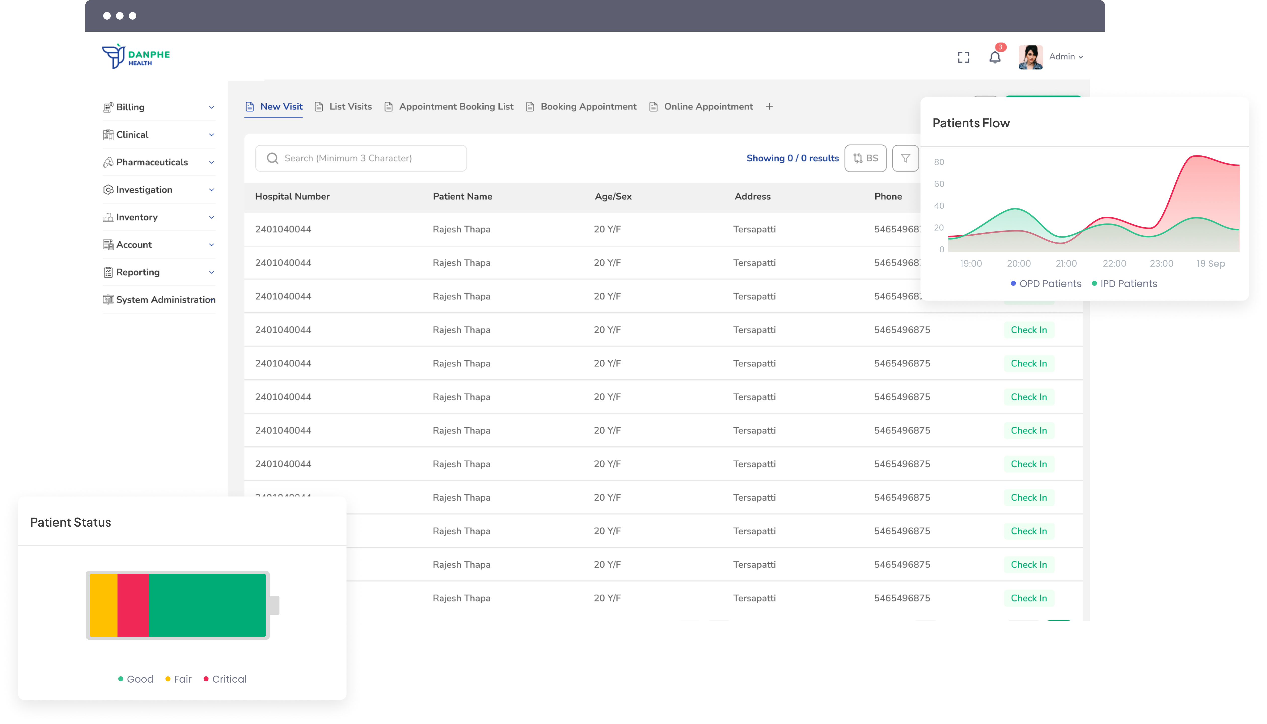The height and width of the screenshot is (724, 1267).
Task: Open the Online Appointment tab
Action: [x=708, y=106]
